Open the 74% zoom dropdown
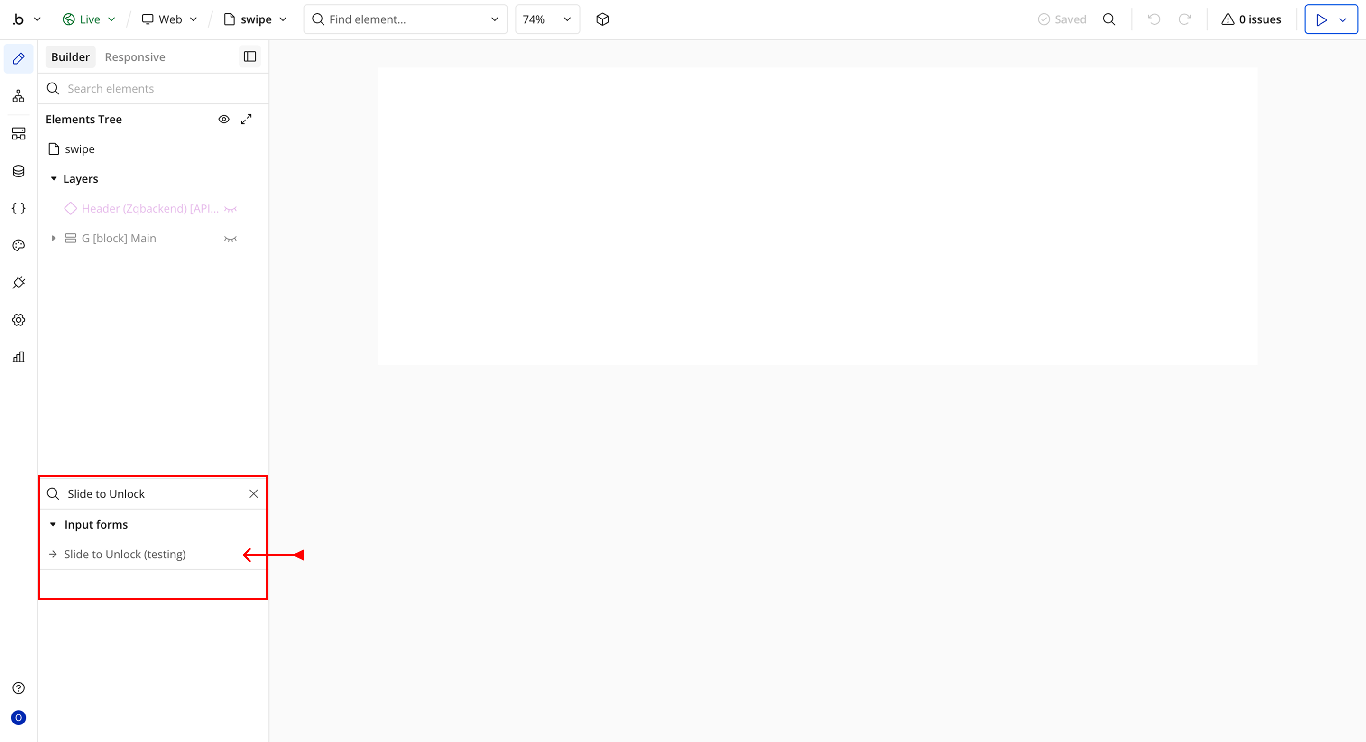This screenshot has width=1366, height=742. click(x=547, y=19)
